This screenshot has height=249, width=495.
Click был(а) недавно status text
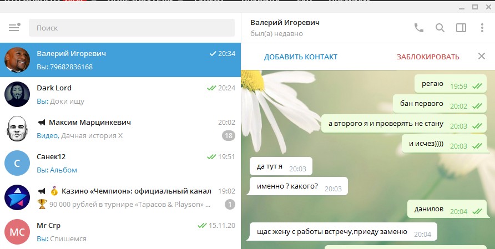[x=276, y=33]
